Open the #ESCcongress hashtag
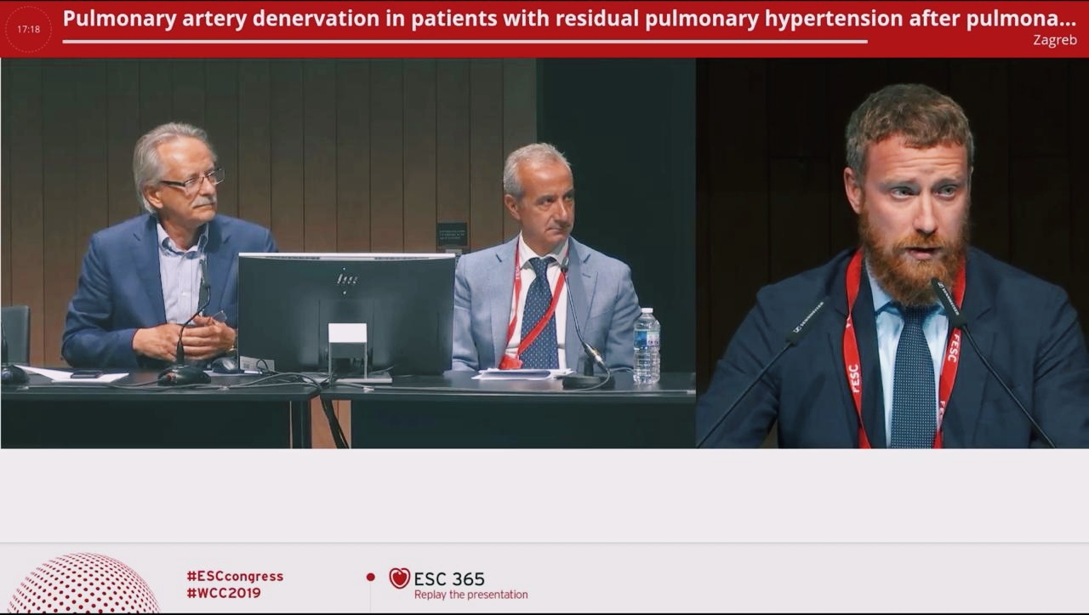 coord(235,576)
